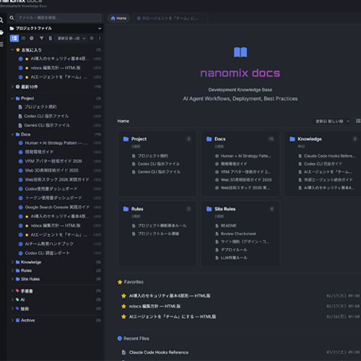Focus the file search input field
Screen dimensions: 361x361
pyautogui.click(x=58, y=18)
